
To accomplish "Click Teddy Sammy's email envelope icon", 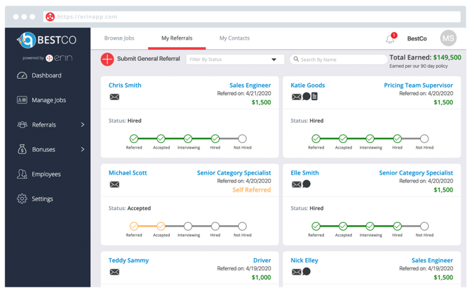I will coord(114,272).
